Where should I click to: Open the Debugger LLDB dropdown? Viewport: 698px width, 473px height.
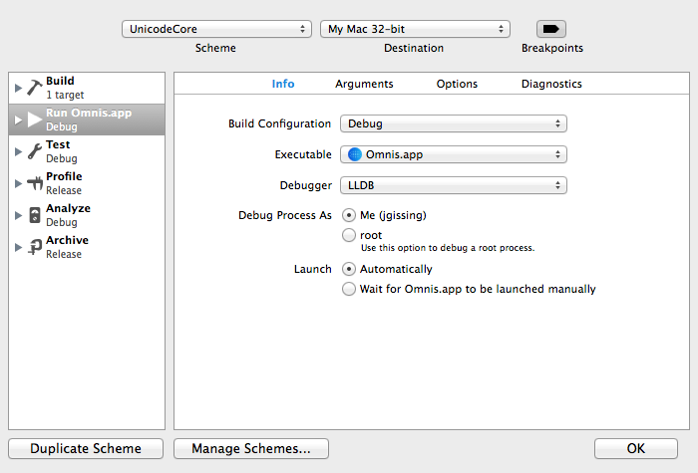(453, 185)
